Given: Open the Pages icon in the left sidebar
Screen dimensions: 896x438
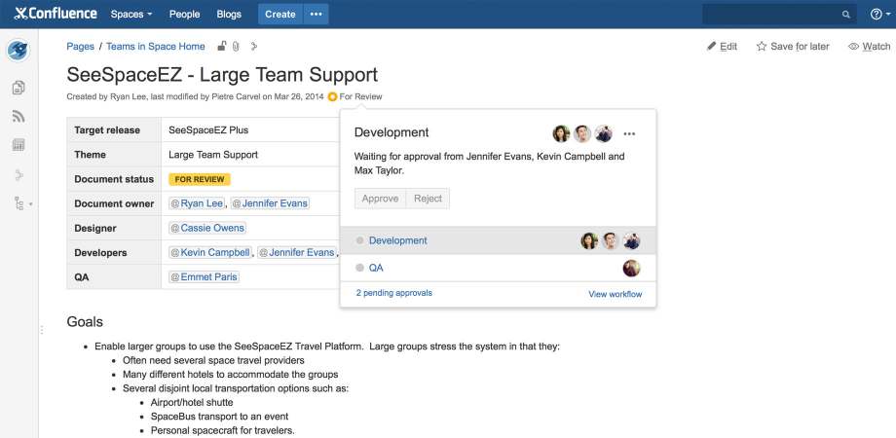Looking at the screenshot, I should [19, 89].
